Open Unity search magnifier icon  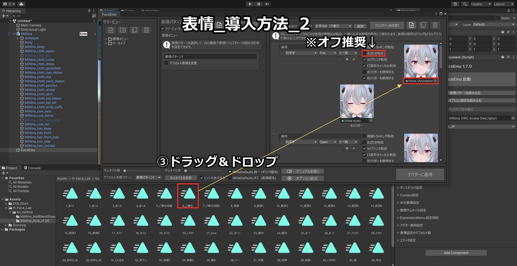pyautogui.click(x=465, y=4)
